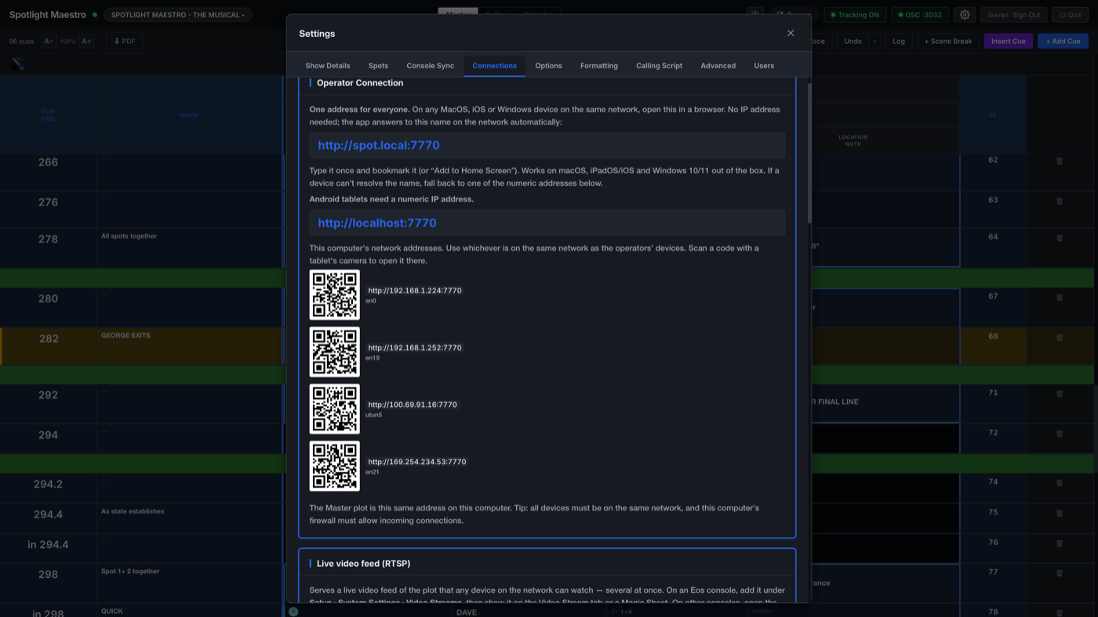This screenshot has width=1098, height=617.
Task: Open the dropdown arrow next to Undo
Action: click(874, 41)
